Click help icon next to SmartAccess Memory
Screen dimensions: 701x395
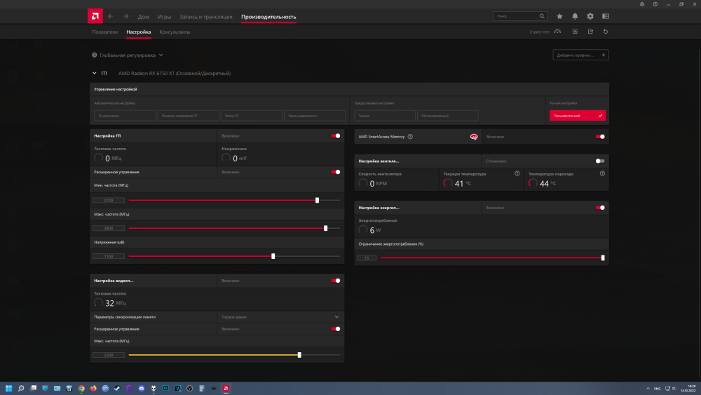click(410, 137)
